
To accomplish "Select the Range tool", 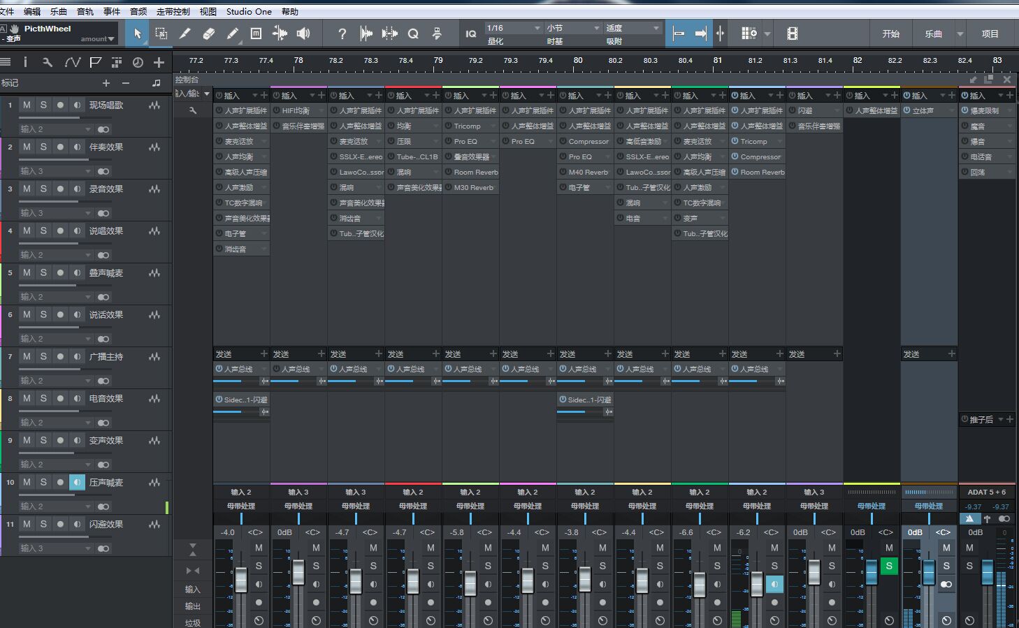I will [x=161, y=34].
